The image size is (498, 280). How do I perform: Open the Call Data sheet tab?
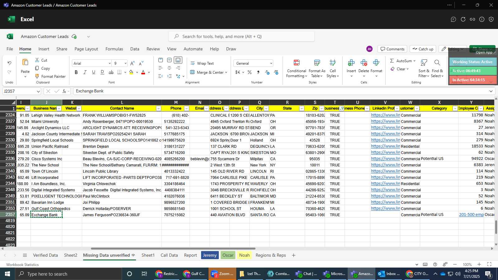click(169, 255)
